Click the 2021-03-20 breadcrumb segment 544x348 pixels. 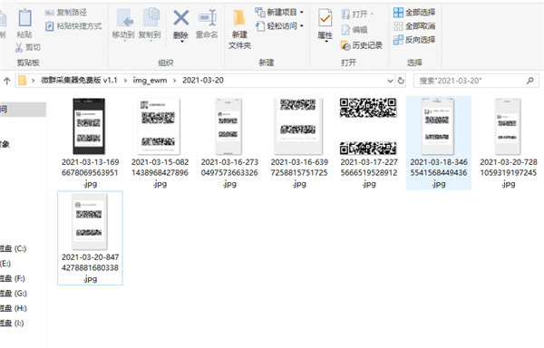[203, 81]
